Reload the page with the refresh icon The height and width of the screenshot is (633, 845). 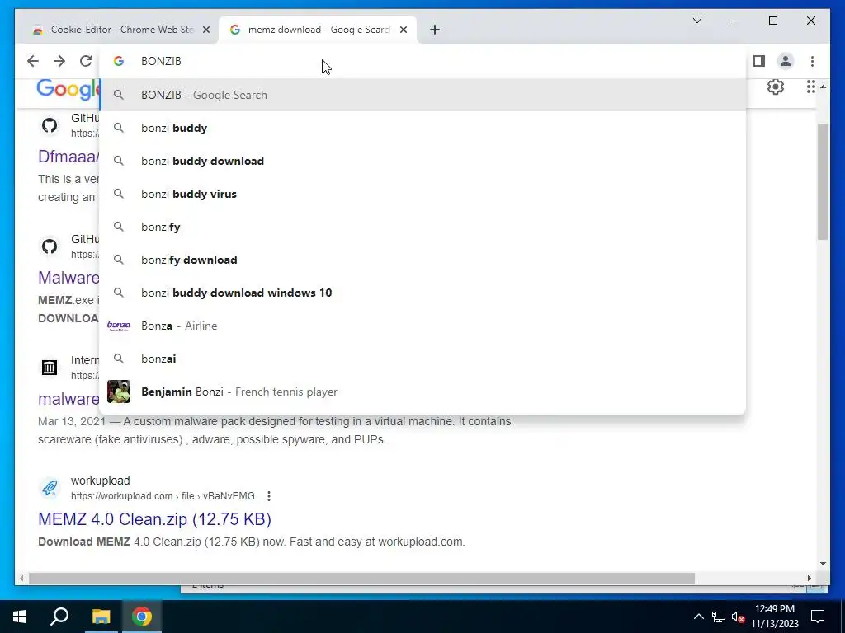point(86,61)
